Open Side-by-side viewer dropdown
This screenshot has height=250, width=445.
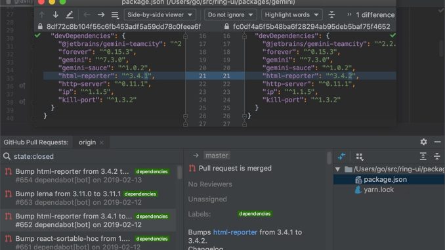point(160,14)
